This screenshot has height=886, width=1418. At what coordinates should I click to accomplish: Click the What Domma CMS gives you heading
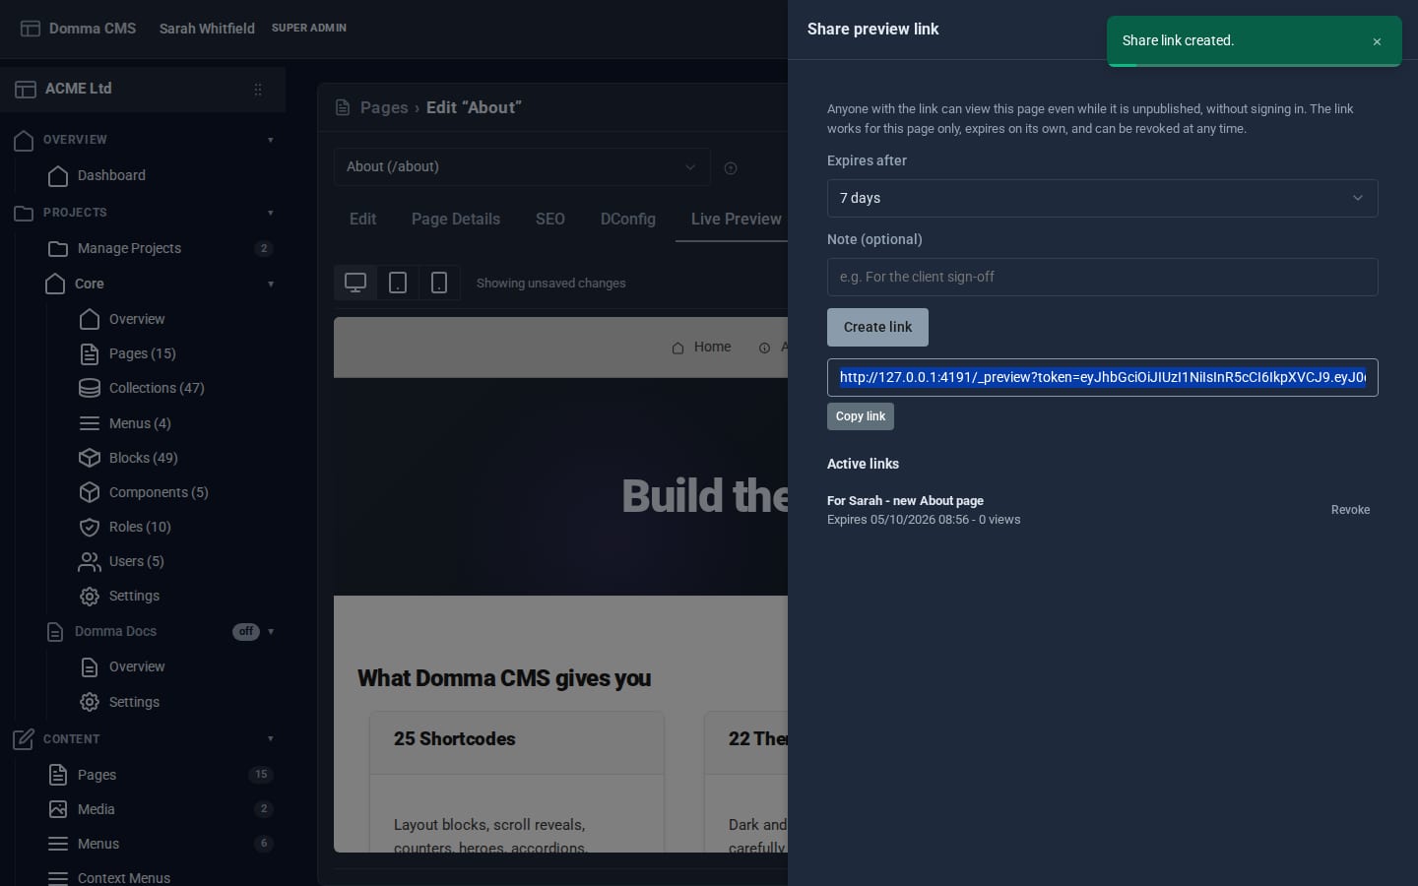504,678
